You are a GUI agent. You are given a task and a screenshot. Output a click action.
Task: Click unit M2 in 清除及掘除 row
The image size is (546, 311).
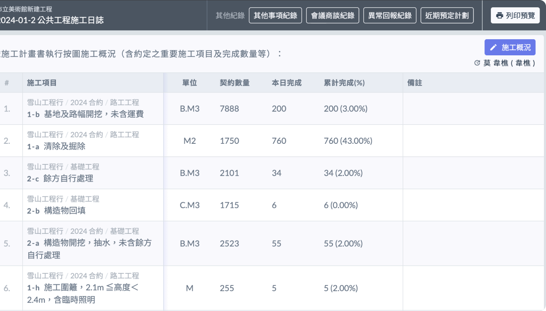pyautogui.click(x=190, y=141)
